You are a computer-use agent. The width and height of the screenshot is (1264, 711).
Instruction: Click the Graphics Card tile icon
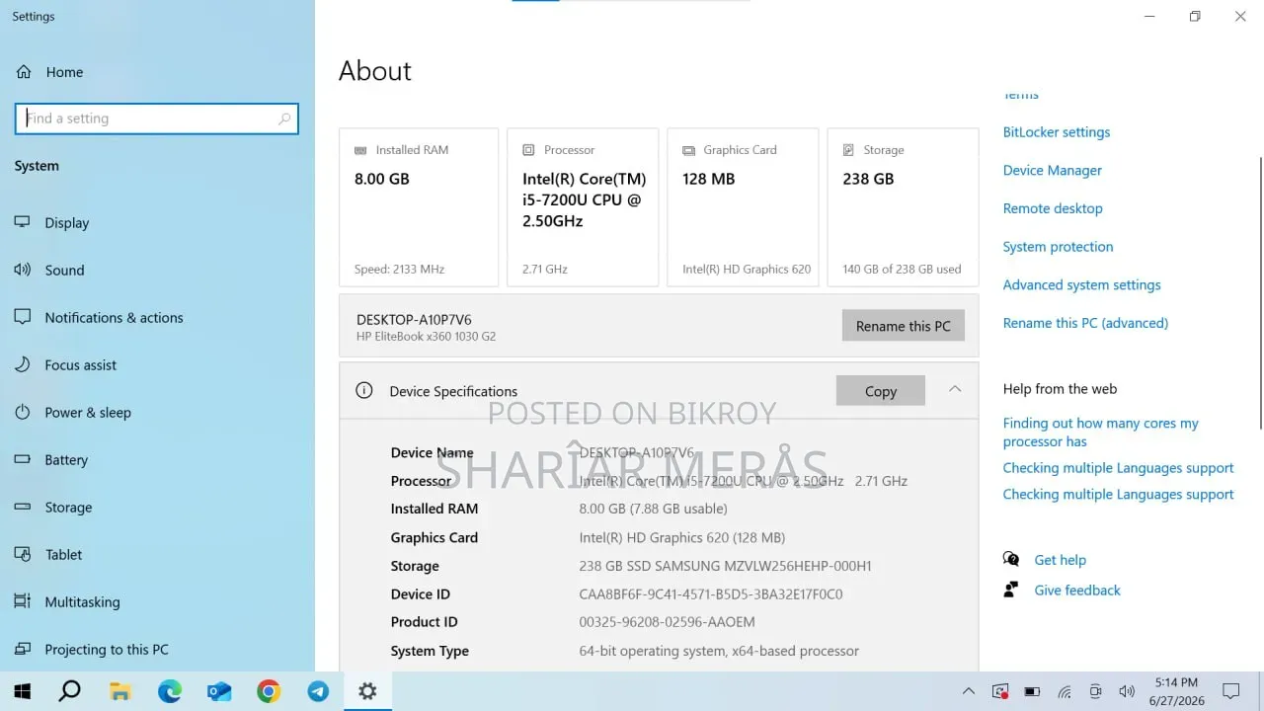(688, 150)
